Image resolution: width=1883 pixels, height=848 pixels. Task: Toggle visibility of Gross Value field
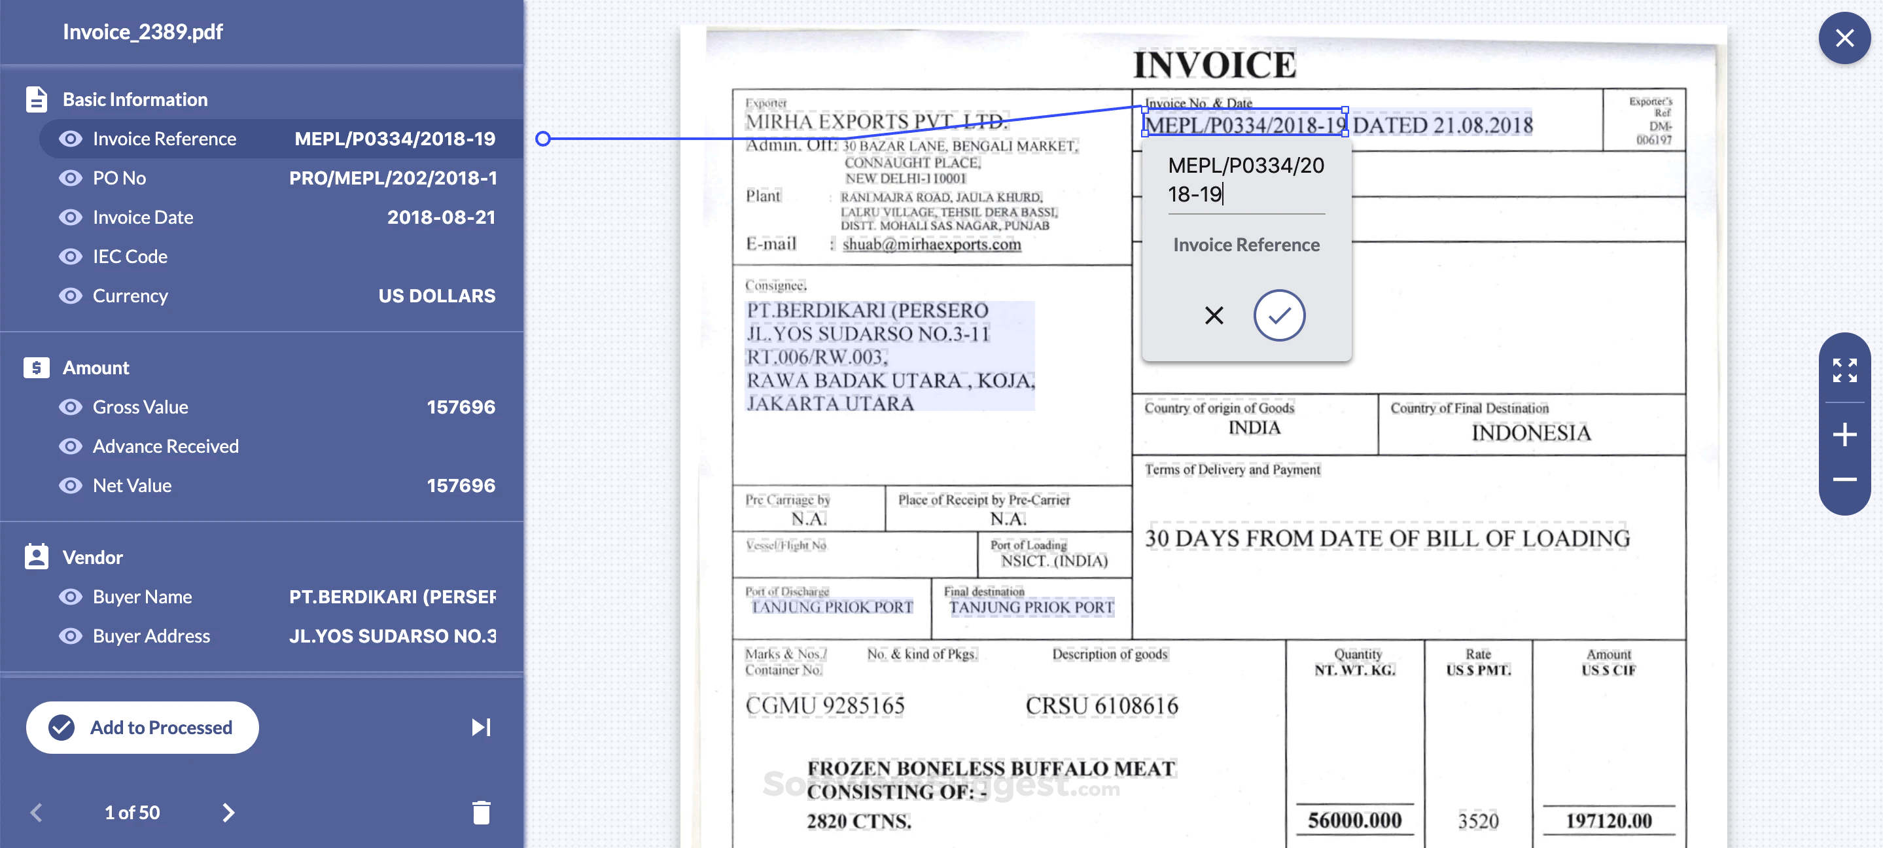pos(70,406)
